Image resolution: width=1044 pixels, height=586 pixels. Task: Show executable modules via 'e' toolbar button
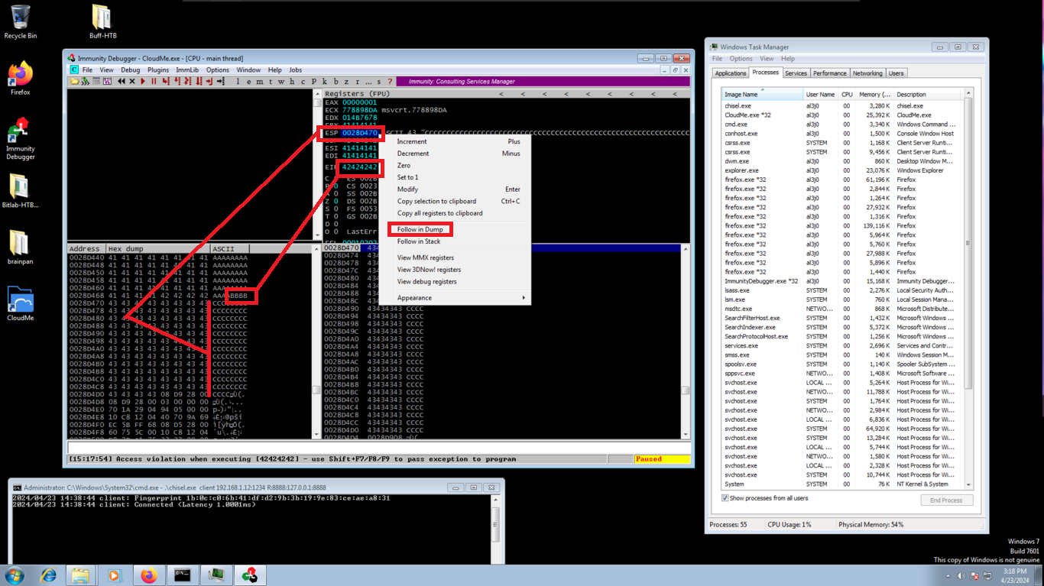pyautogui.click(x=248, y=81)
